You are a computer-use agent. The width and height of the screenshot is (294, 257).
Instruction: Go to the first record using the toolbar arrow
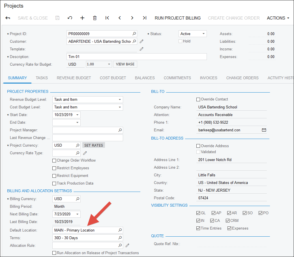coord(107,18)
